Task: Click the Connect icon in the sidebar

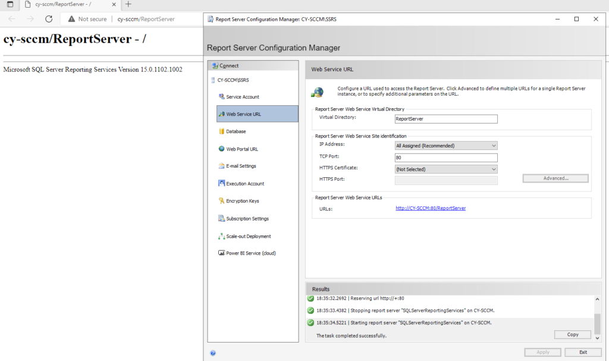Action: pos(215,65)
